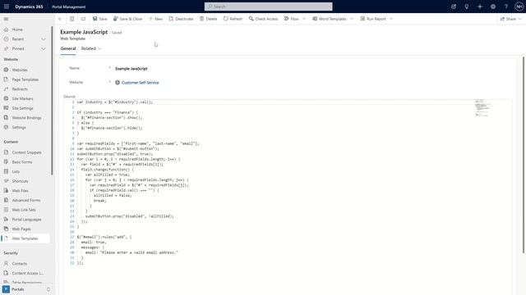
Task: Delete the web template
Action: click(x=208, y=19)
